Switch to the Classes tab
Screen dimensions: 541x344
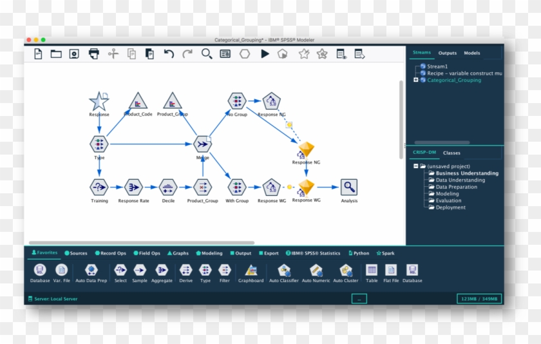pyautogui.click(x=451, y=153)
